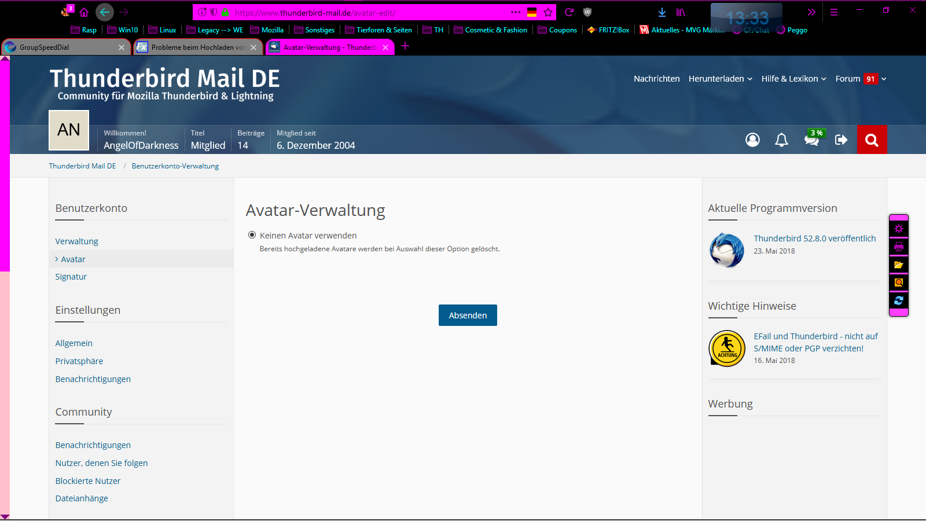
Task: Open the Firefox hamburger menu
Action: [x=834, y=12]
